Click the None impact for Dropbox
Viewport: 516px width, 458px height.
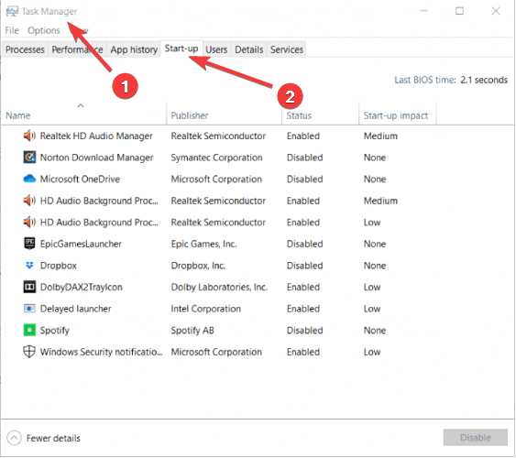click(375, 266)
